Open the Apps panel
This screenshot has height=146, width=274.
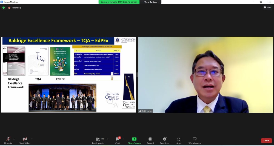tap(179, 141)
